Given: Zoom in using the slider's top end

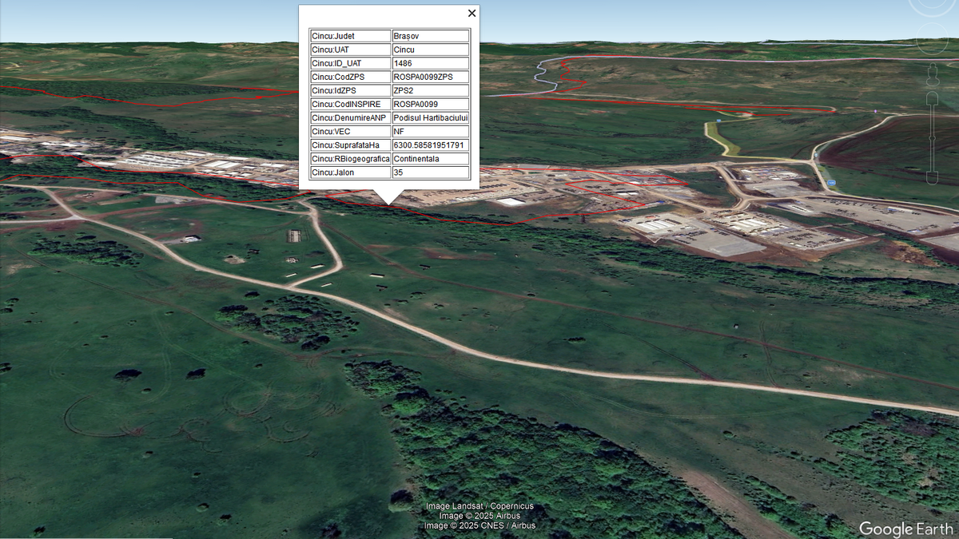Looking at the screenshot, I should click(x=931, y=98).
